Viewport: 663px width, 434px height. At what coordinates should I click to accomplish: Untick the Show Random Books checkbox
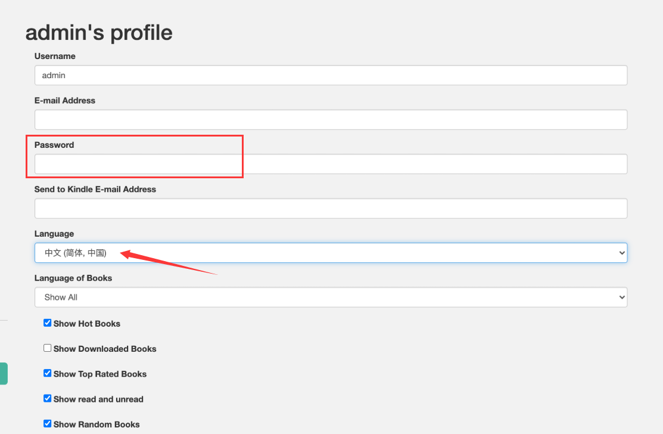click(x=48, y=424)
